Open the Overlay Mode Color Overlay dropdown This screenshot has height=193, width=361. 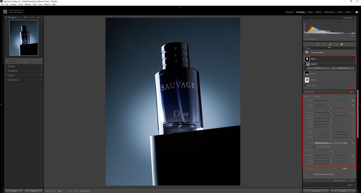point(85,191)
